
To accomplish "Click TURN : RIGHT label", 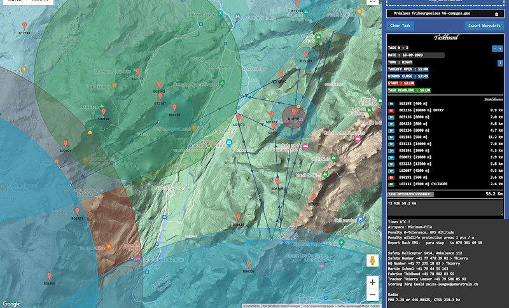I will pos(400,62).
